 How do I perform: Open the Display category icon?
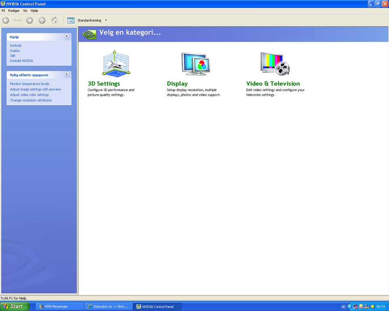(196, 64)
